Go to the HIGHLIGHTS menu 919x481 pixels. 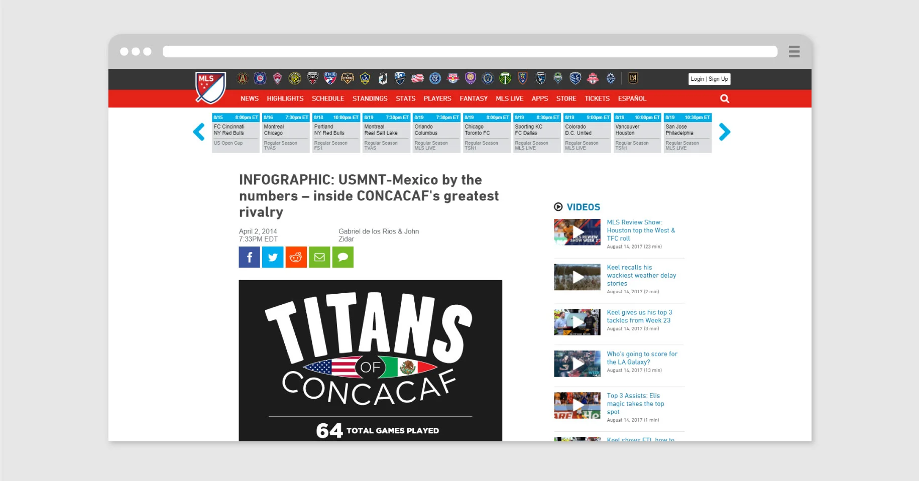click(x=285, y=99)
